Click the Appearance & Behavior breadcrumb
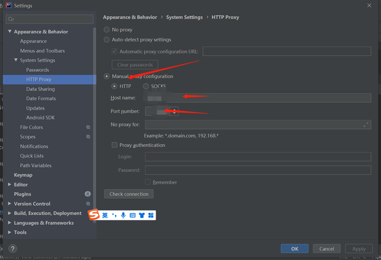 (x=130, y=17)
